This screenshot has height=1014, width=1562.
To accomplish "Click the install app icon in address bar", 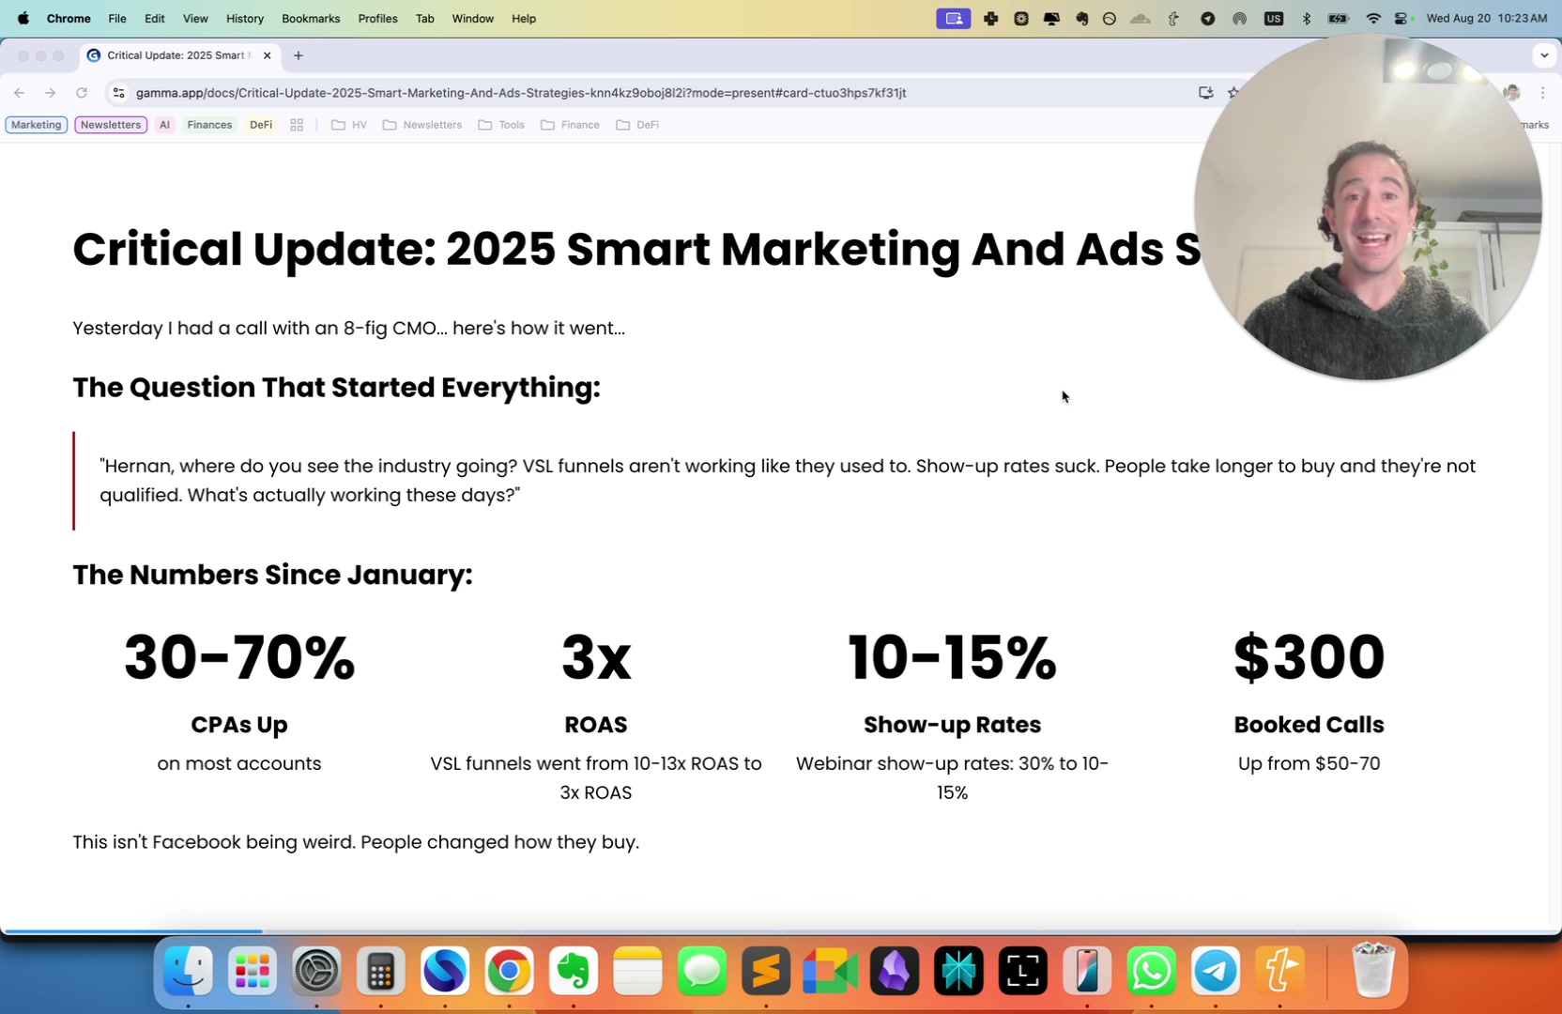I will (x=1206, y=92).
